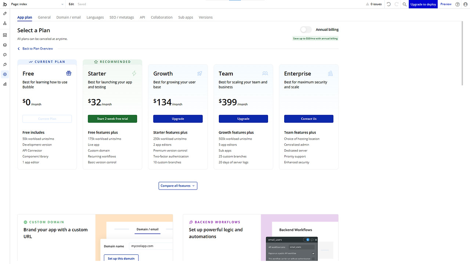470x264 pixels.
Task: Click '175k workload units/mo' on Starter card
Action: coord(105,139)
